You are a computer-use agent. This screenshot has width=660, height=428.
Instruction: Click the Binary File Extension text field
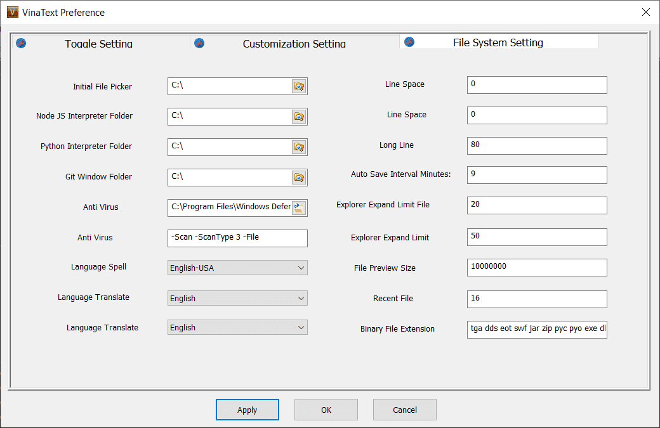click(x=536, y=330)
